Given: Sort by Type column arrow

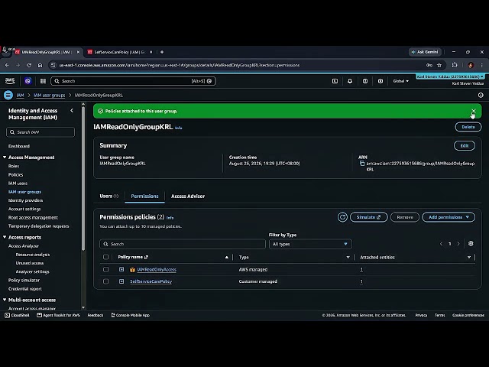Looking at the screenshot, I should (348, 257).
